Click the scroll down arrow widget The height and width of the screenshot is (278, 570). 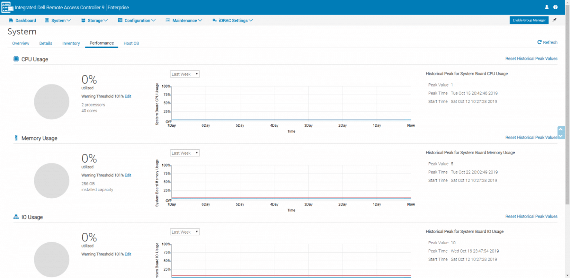(561, 136)
